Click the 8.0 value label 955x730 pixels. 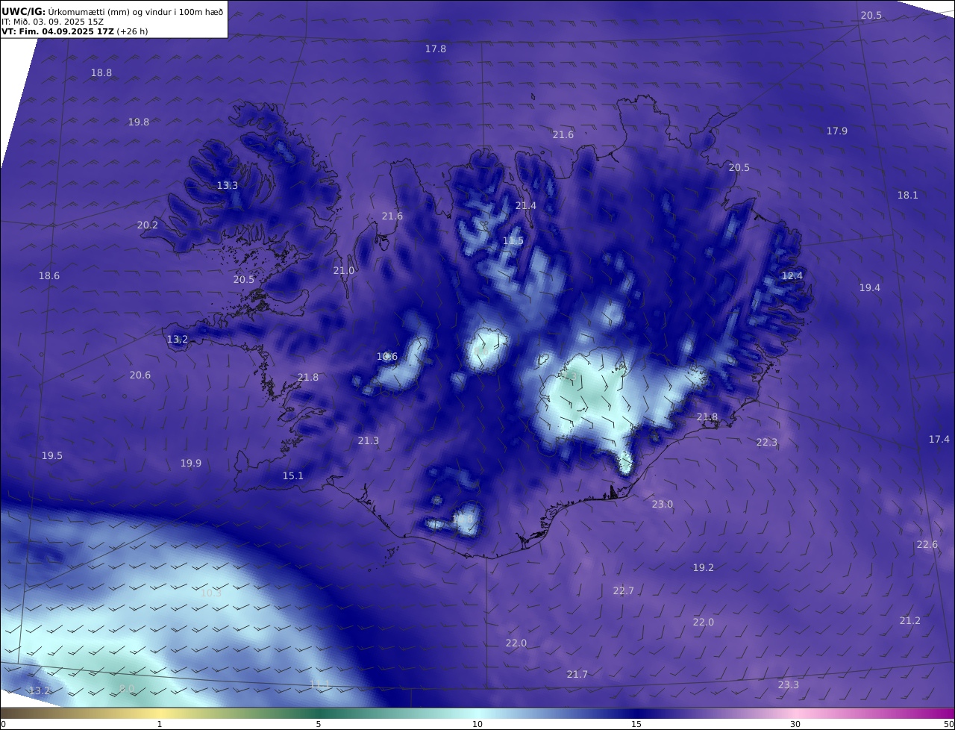(x=127, y=688)
